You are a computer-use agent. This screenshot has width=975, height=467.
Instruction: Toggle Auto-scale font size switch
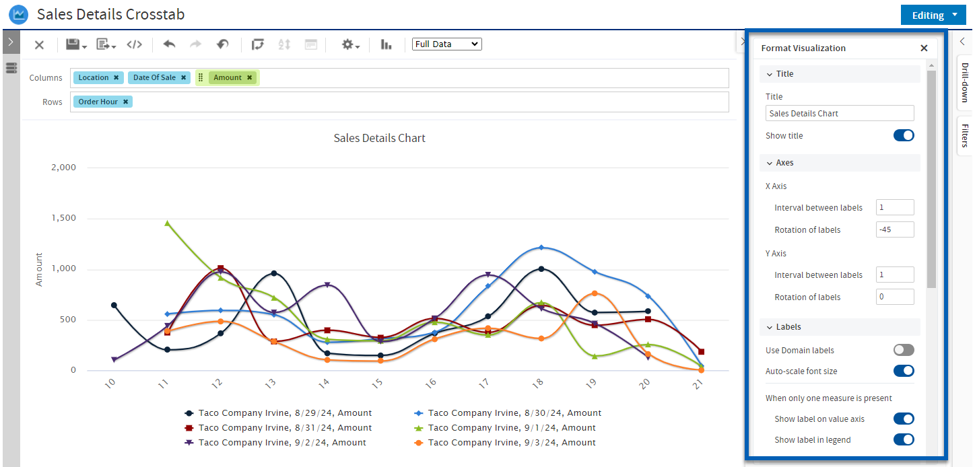[904, 371]
